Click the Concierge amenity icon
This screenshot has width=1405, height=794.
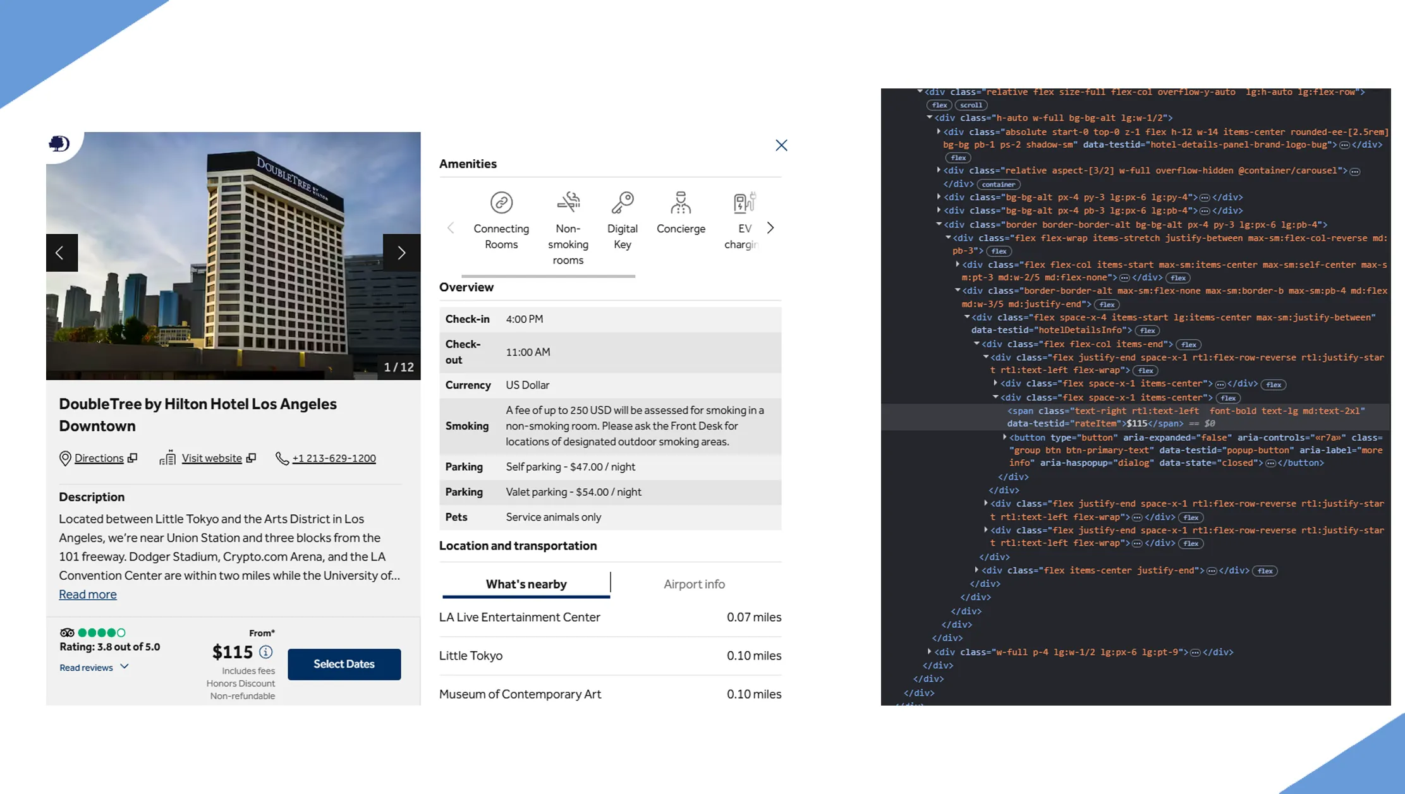click(x=681, y=203)
